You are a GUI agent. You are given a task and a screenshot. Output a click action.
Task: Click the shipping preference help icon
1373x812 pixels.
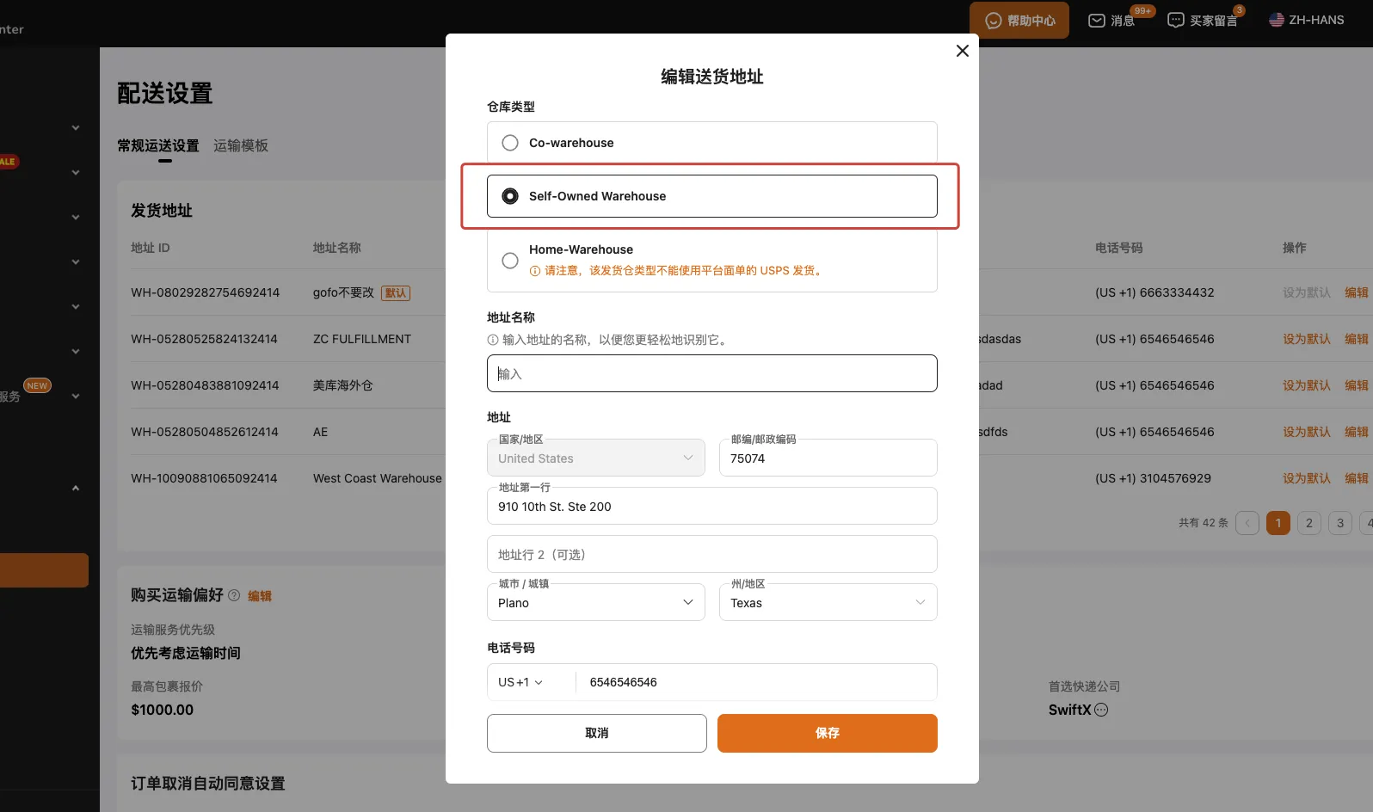point(234,595)
